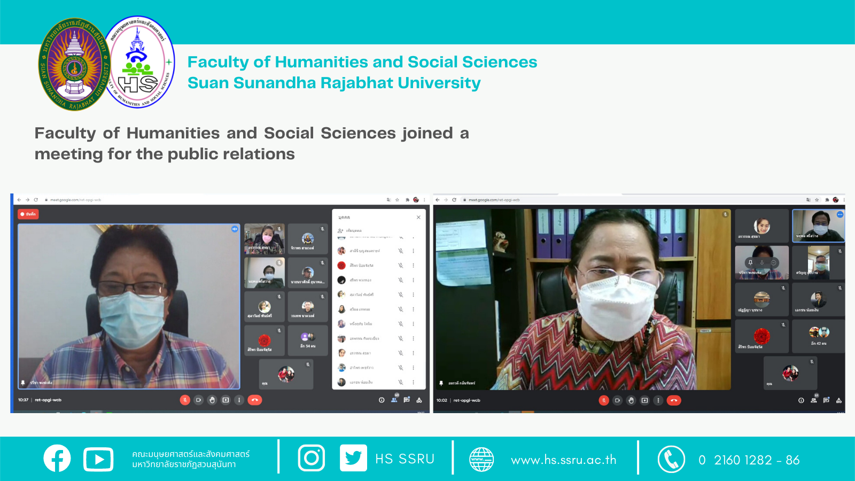The width and height of the screenshot is (855, 481).
Task: Click Present now in the left Meet window
Action: tap(226, 400)
